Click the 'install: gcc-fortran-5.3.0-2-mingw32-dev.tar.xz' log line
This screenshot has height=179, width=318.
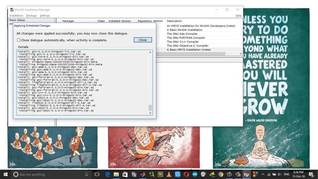pos(56,77)
